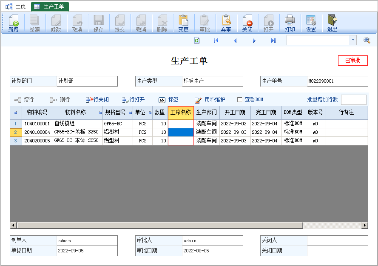Image resolution: width=378 pixels, height=266 pixels.
Task: Open the record search dropdown arrow
Action: 353,40
